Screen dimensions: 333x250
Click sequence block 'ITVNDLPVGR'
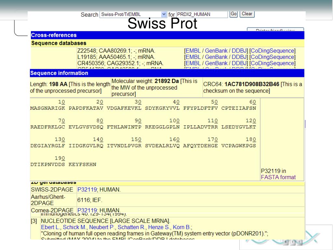pyautogui.click(x=124, y=146)
